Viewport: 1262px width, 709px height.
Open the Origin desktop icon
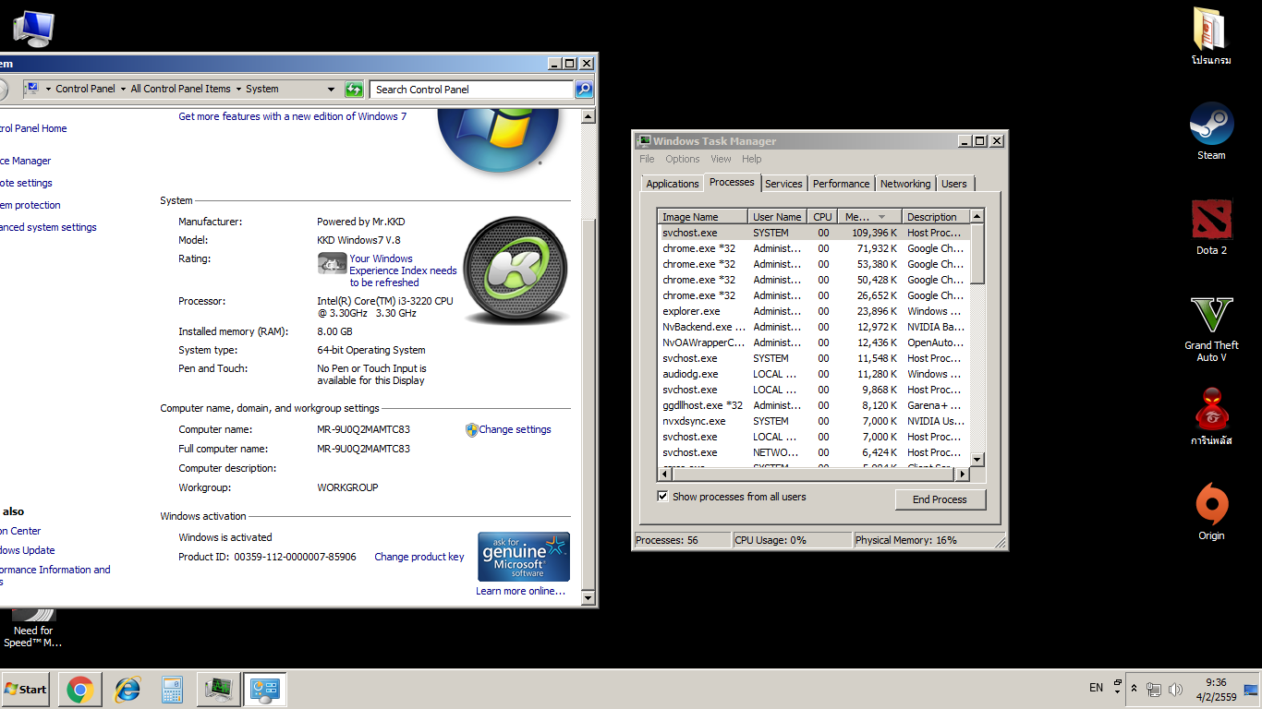pyautogui.click(x=1211, y=505)
